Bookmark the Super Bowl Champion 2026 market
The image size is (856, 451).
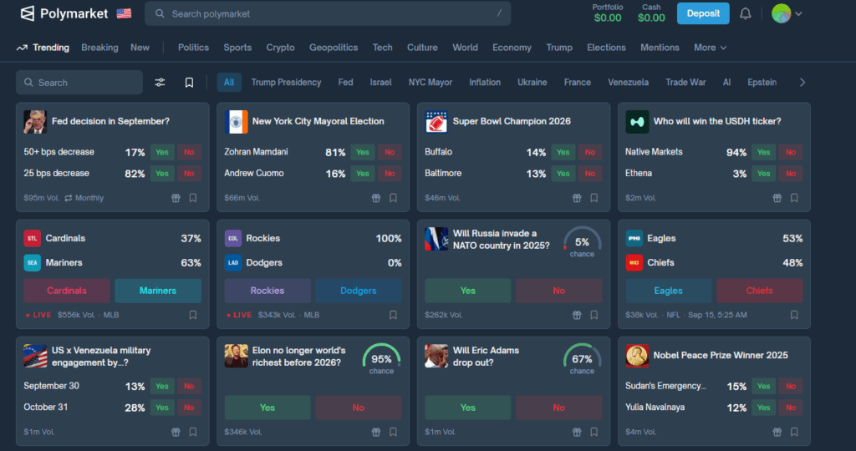click(594, 198)
